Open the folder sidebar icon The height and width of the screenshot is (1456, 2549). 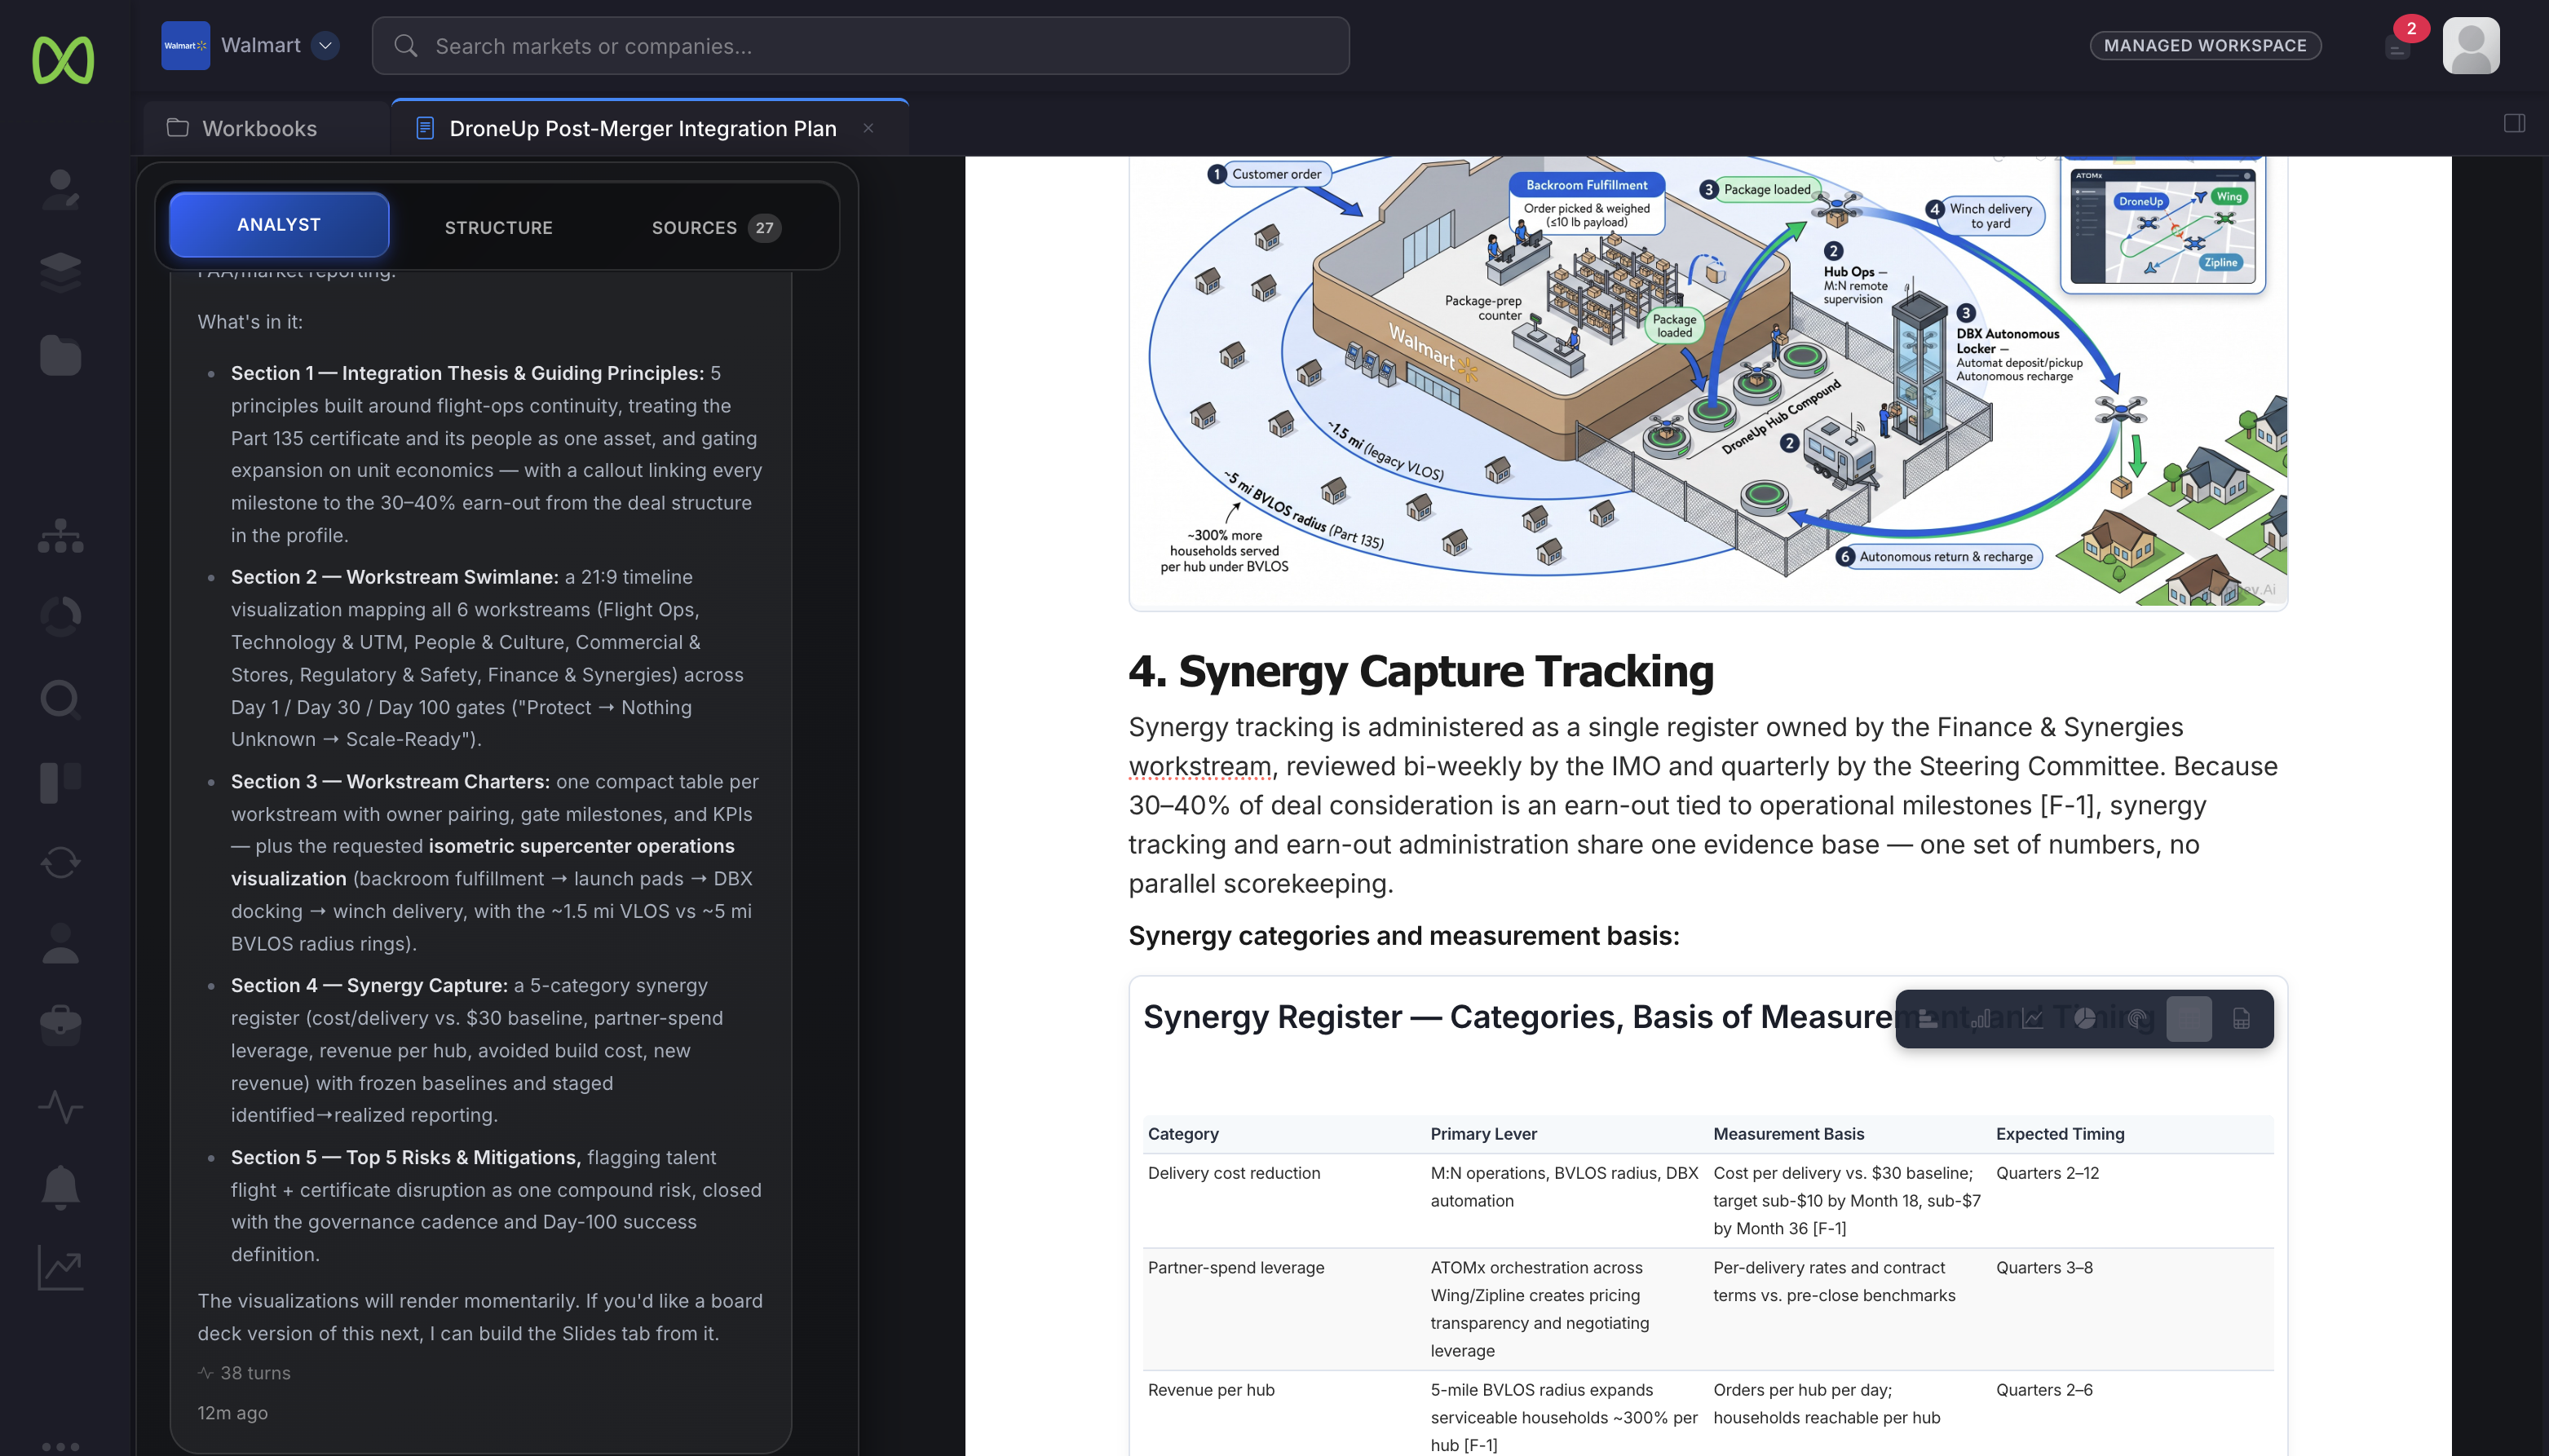coord(61,355)
